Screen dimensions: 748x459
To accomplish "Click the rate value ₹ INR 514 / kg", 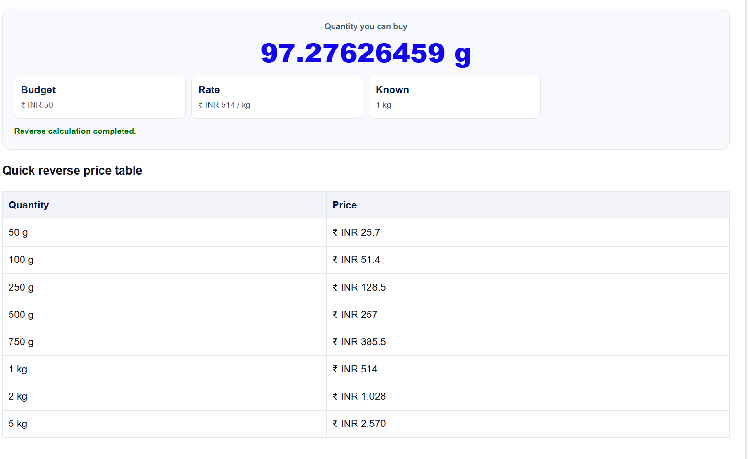I will coord(224,105).
